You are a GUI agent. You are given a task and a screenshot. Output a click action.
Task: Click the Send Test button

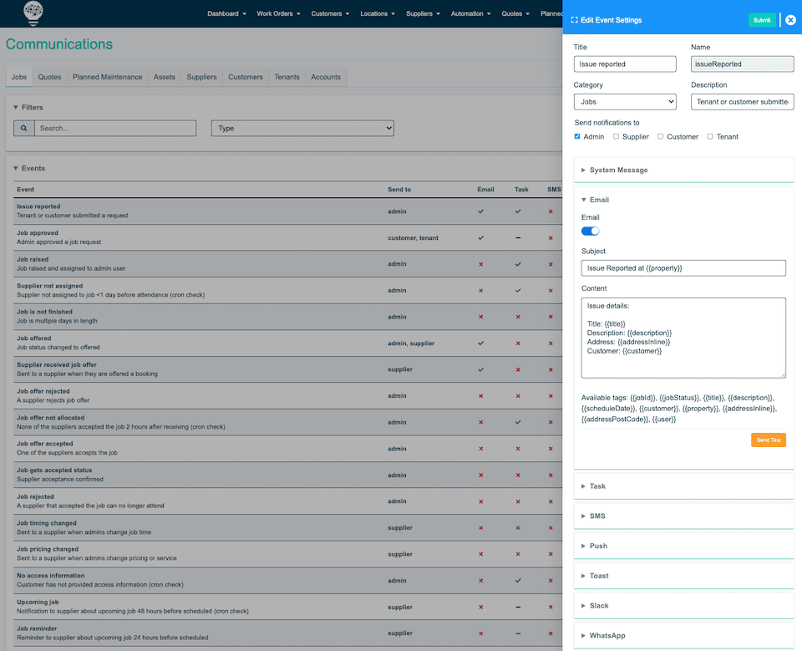click(x=768, y=440)
